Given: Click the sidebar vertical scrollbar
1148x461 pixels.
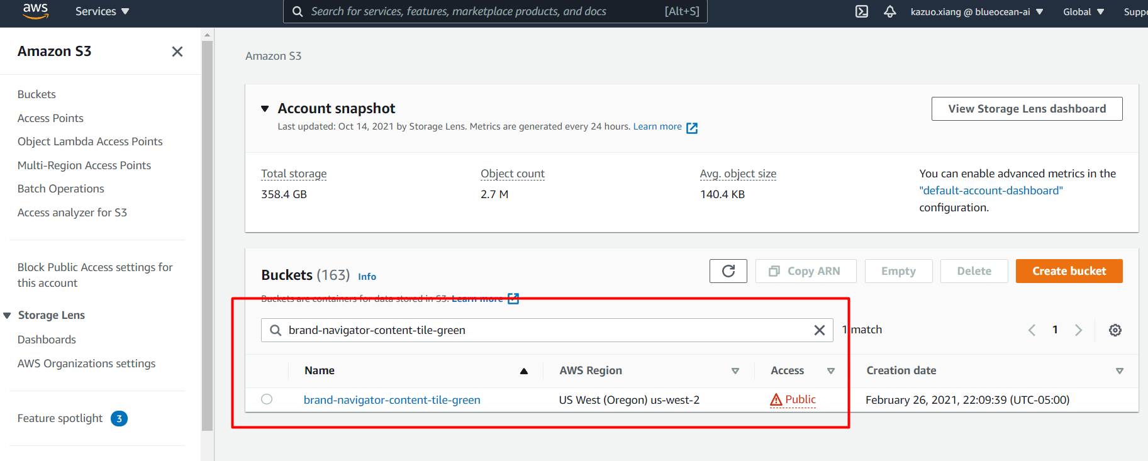Looking at the screenshot, I should pyautogui.click(x=207, y=236).
